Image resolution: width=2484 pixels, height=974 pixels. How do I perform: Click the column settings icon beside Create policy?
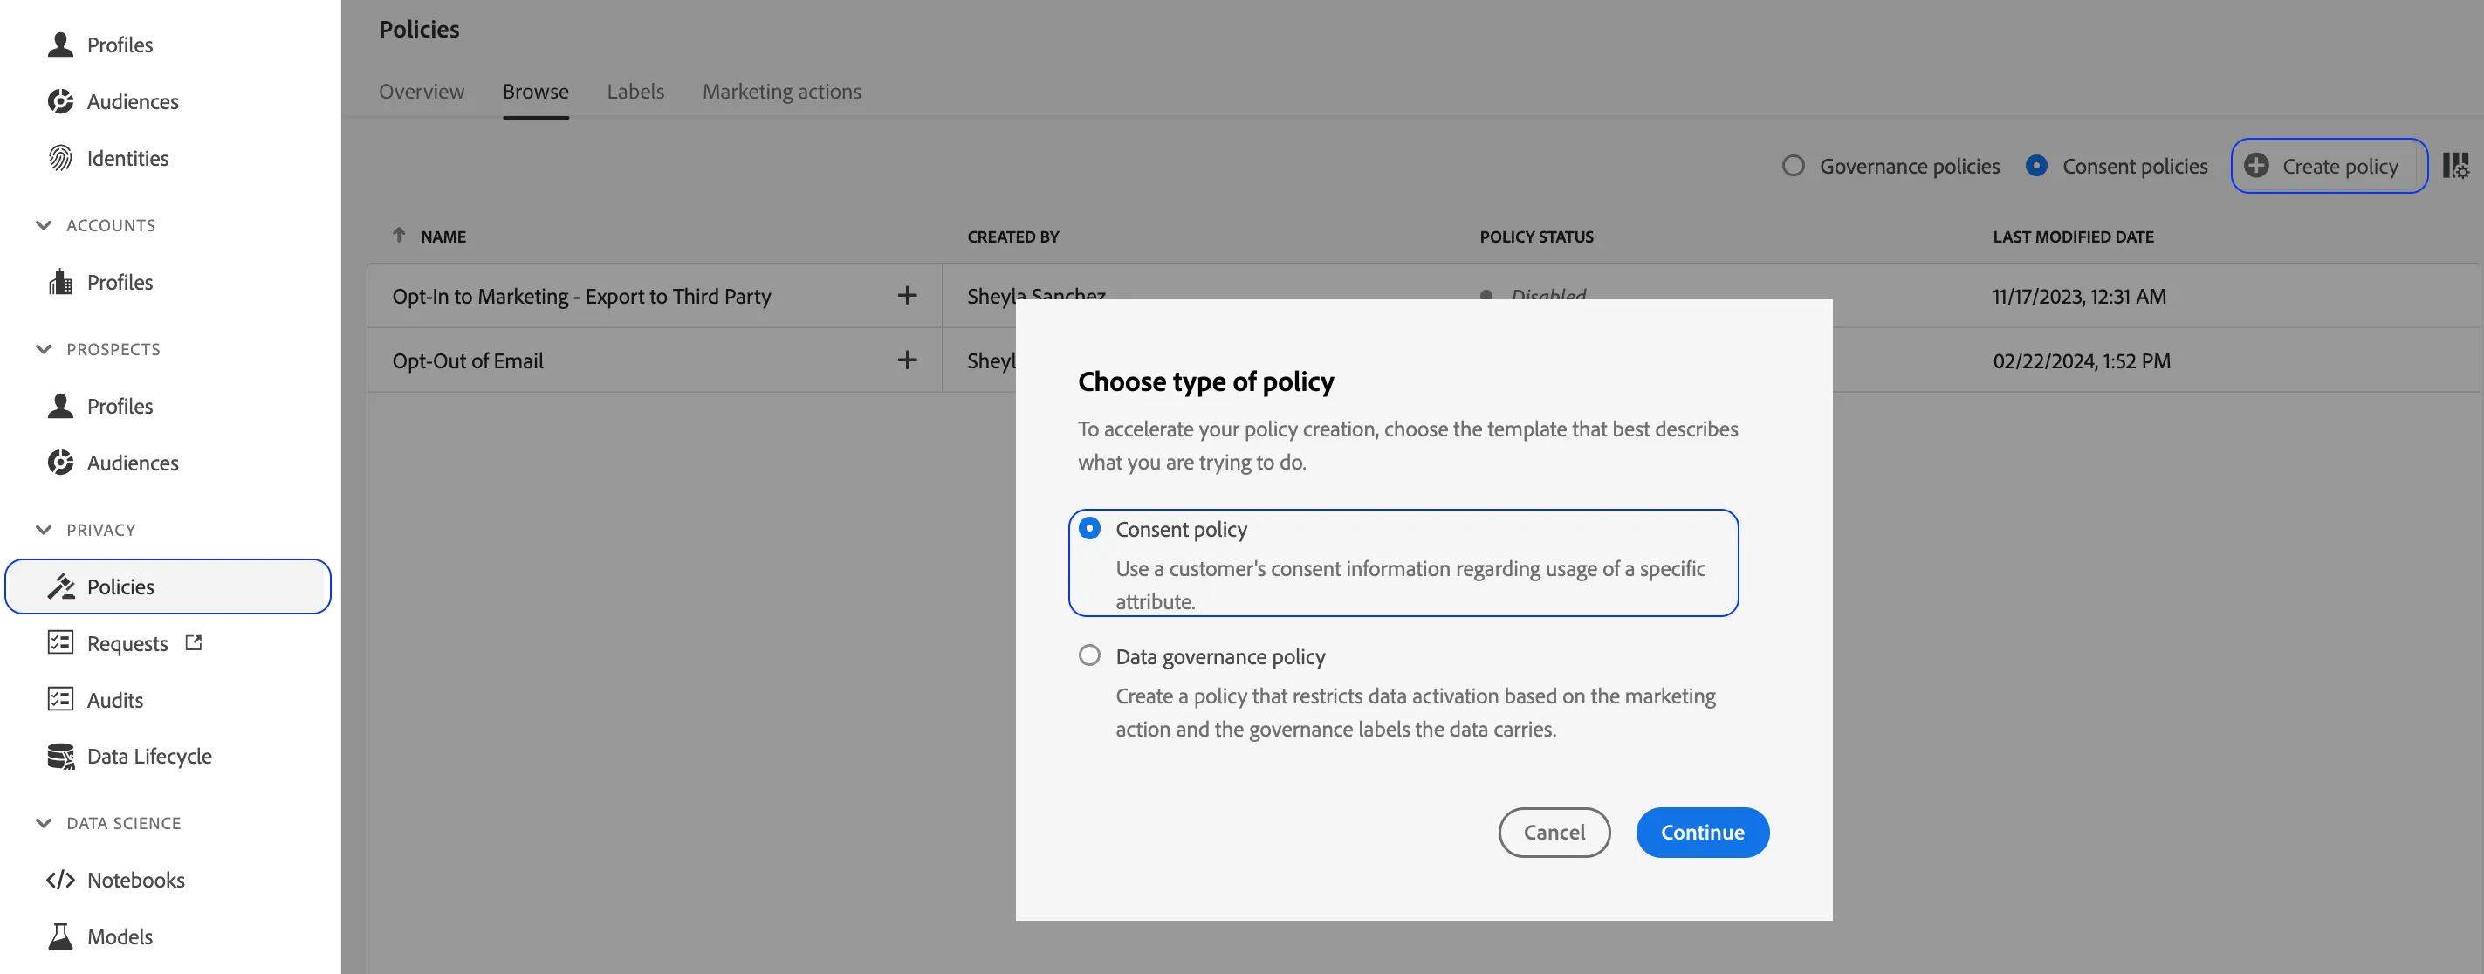[2455, 166]
